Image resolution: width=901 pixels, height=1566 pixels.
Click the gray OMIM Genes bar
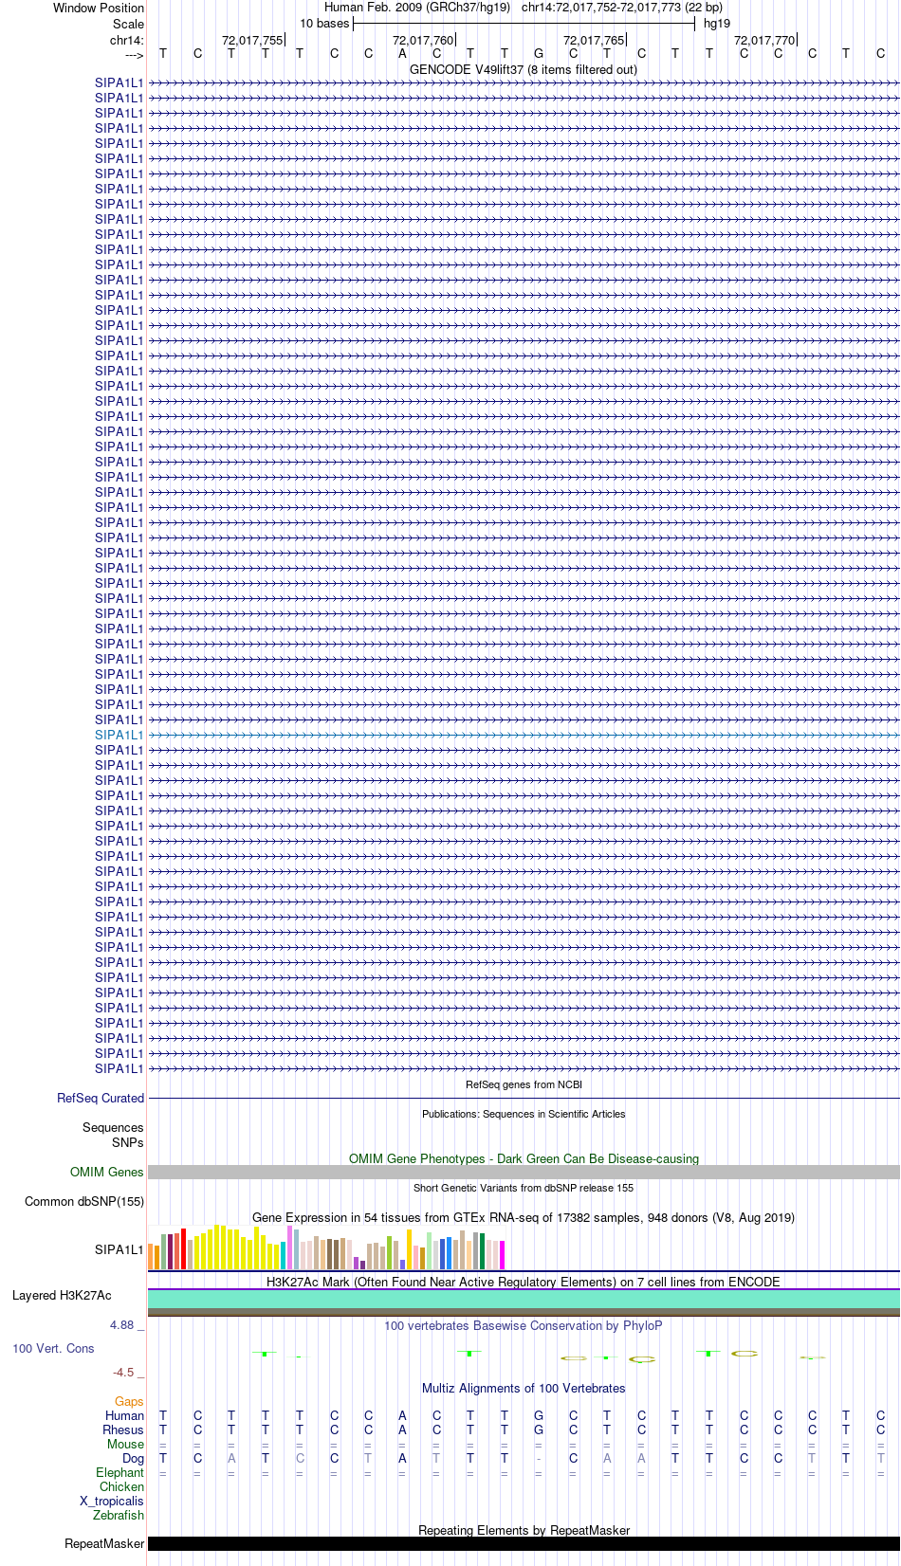point(524,1172)
